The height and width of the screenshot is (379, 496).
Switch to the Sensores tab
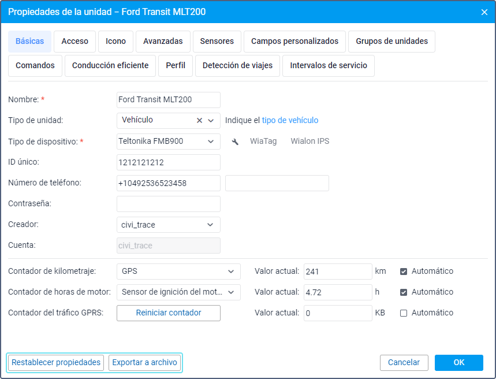[x=217, y=42]
